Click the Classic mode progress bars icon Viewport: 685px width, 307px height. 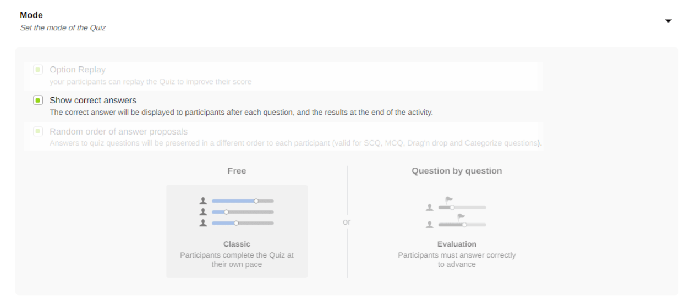237,212
